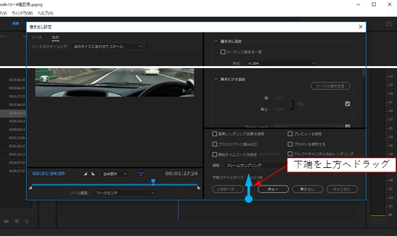Open the 全体表示 zoom level dropdown

click(x=115, y=174)
